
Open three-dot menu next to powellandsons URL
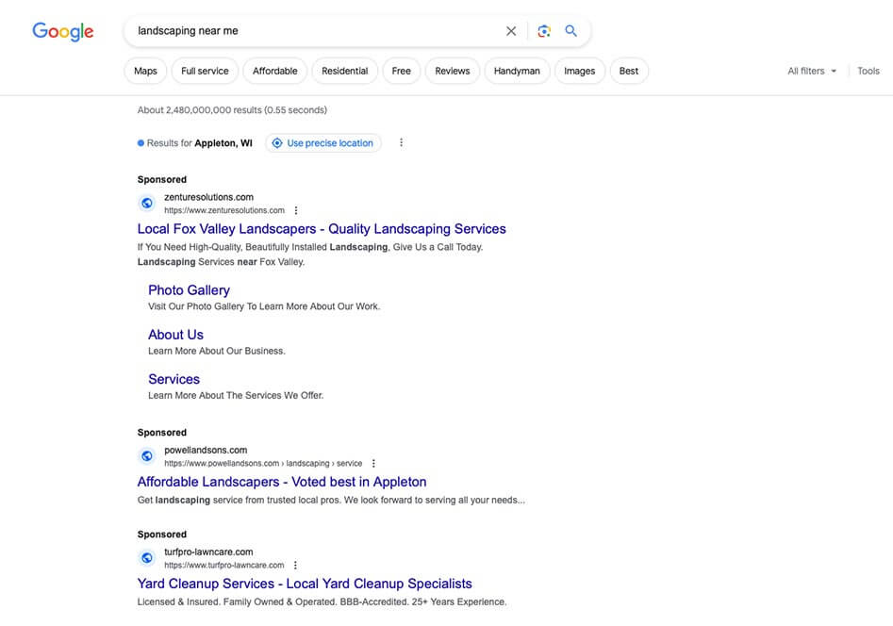(x=373, y=464)
